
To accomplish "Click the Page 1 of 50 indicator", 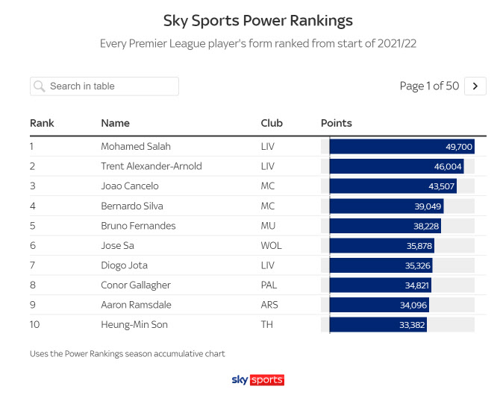I will [x=429, y=86].
